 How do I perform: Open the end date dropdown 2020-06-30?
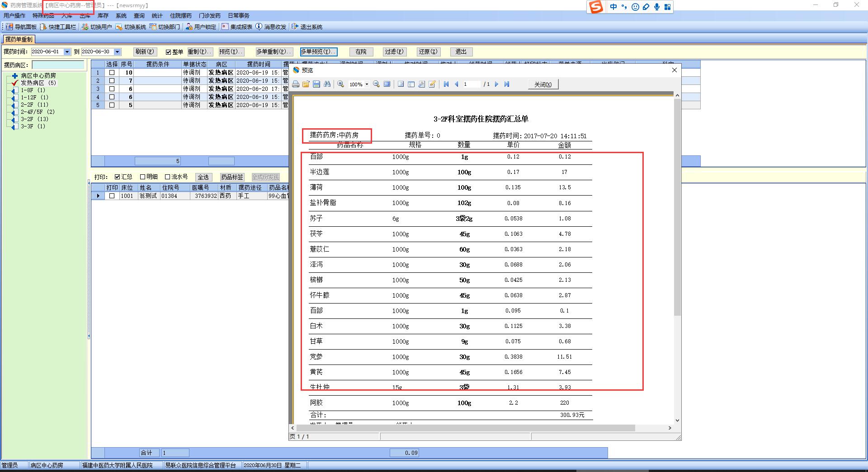coord(118,52)
